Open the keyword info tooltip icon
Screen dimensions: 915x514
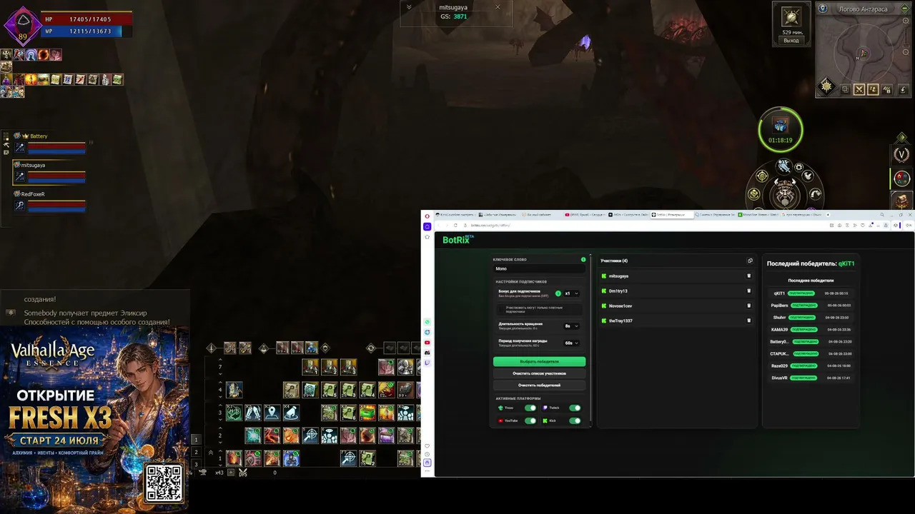(x=583, y=260)
